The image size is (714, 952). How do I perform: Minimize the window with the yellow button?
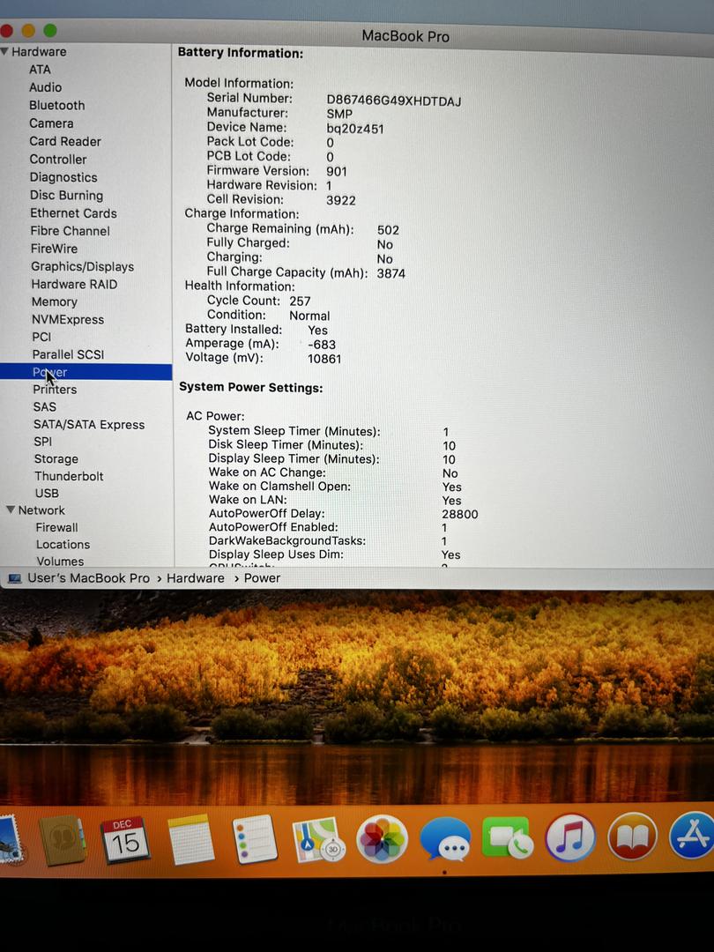click(28, 30)
